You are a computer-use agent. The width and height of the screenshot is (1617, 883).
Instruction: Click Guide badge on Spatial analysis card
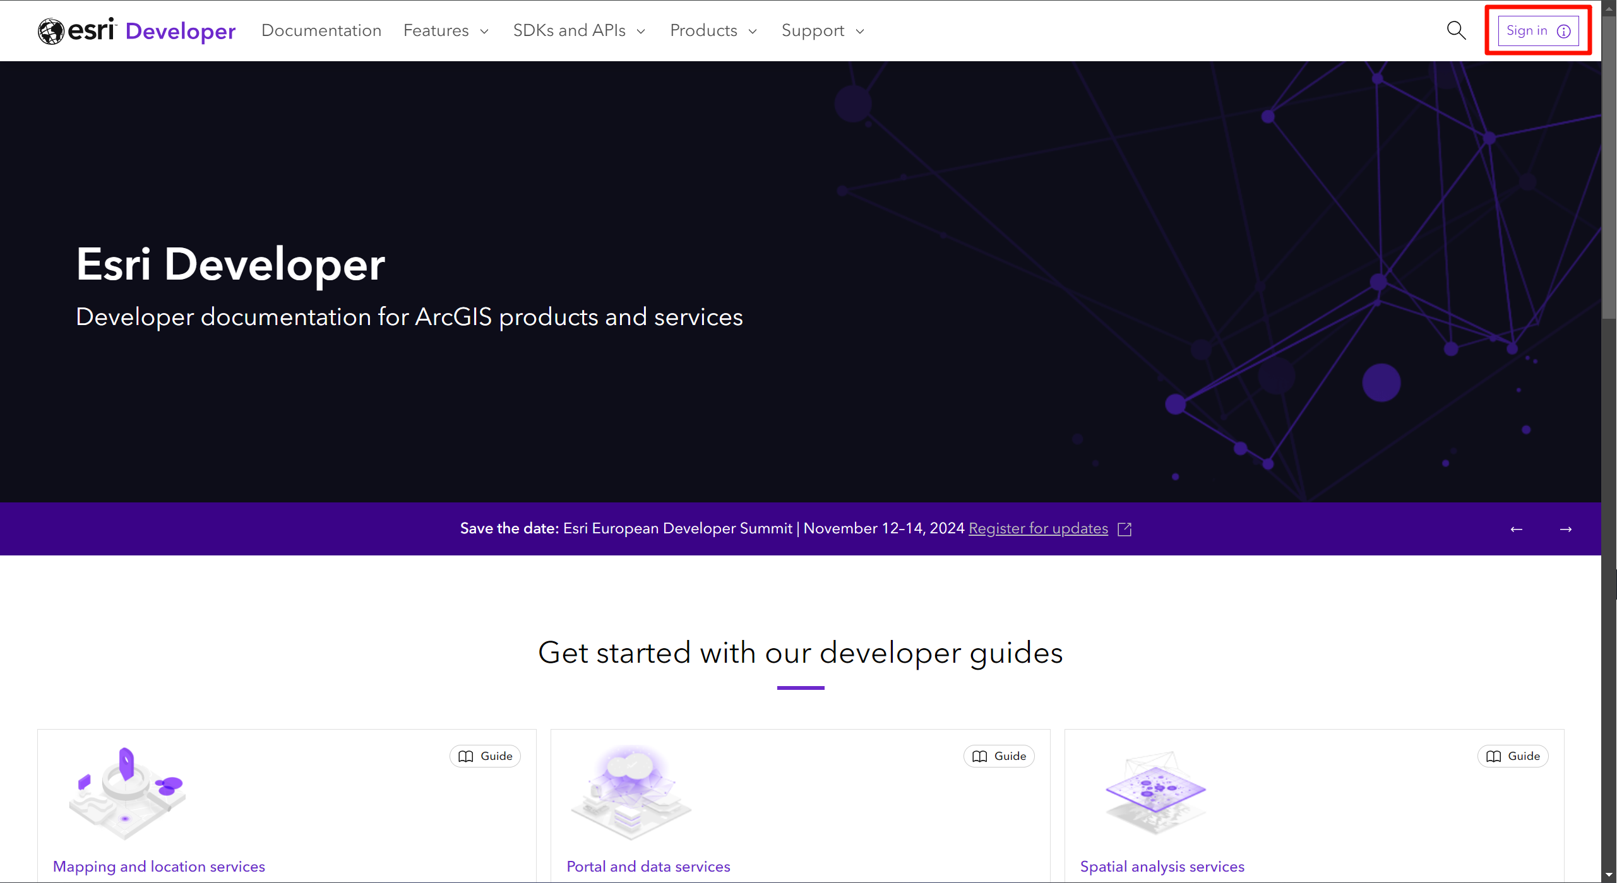coord(1513,756)
